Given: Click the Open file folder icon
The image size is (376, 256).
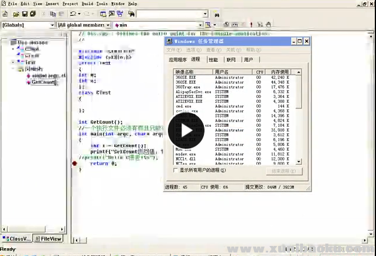Looking at the screenshot, I should pos(15,13).
